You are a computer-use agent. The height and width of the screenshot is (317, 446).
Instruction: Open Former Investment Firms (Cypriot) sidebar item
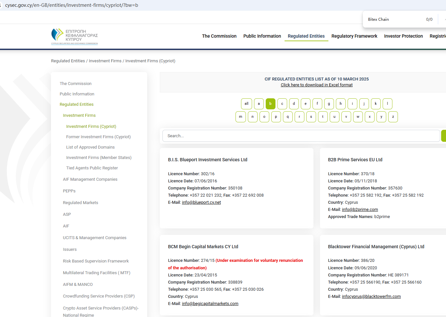click(98, 137)
